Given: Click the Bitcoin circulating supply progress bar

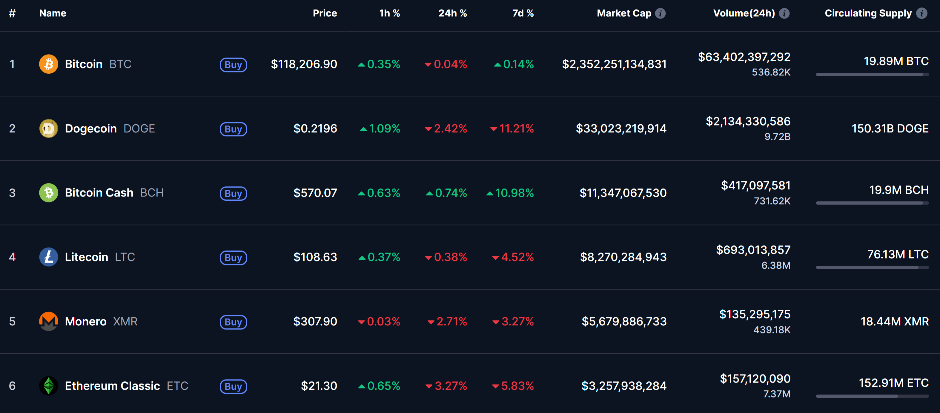Looking at the screenshot, I should pyautogui.click(x=872, y=74).
